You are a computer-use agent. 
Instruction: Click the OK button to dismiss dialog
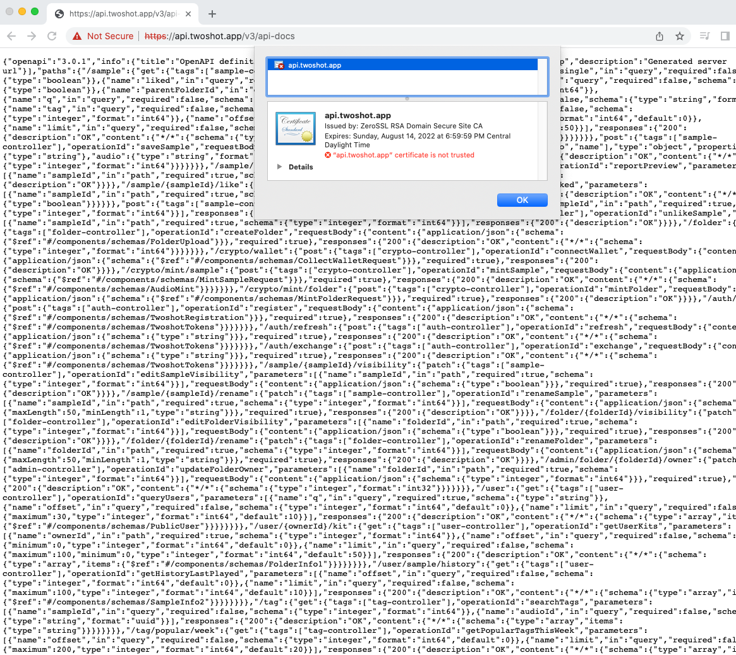pyautogui.click(x=522, y=200)
